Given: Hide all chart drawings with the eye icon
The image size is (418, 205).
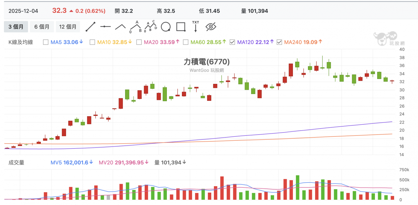Looking at the screenshot, I should tap(211, 27).
